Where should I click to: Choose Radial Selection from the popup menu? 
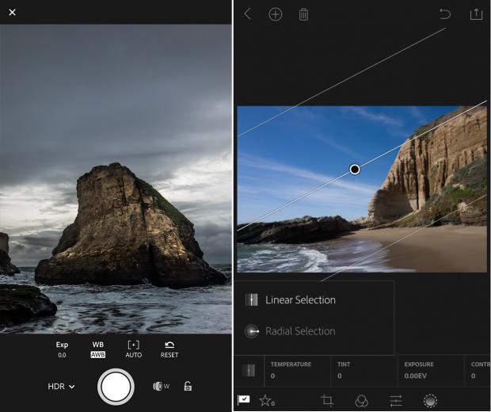coord(299,331)
